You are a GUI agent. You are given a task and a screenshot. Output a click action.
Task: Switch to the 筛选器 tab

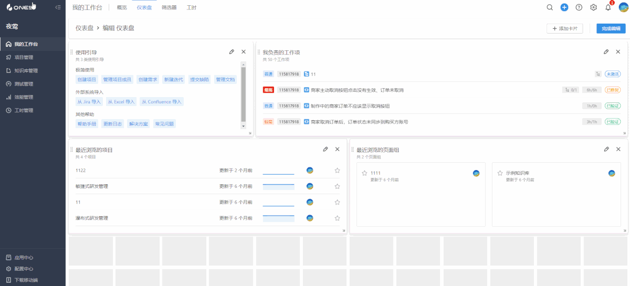tap(169, 7)
